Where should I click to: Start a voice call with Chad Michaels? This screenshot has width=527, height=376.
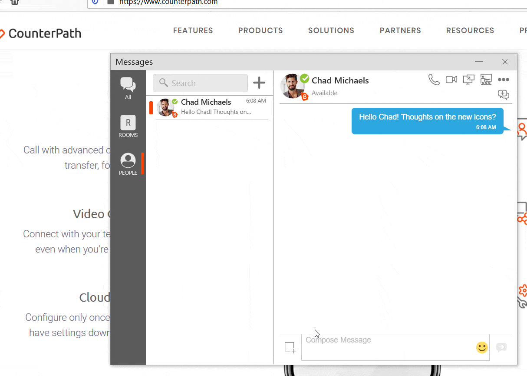coord(434,80)
